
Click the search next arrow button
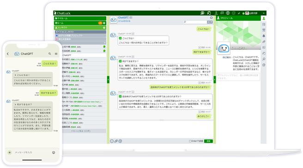click(212, 22)
